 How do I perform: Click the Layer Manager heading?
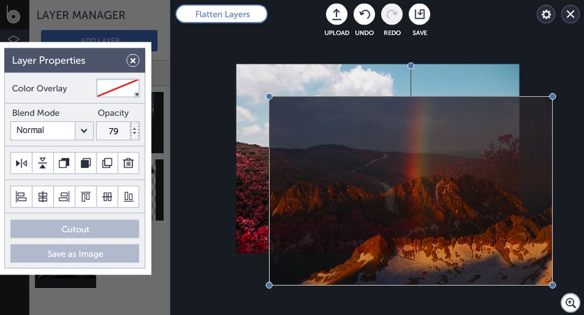(81, 15)
